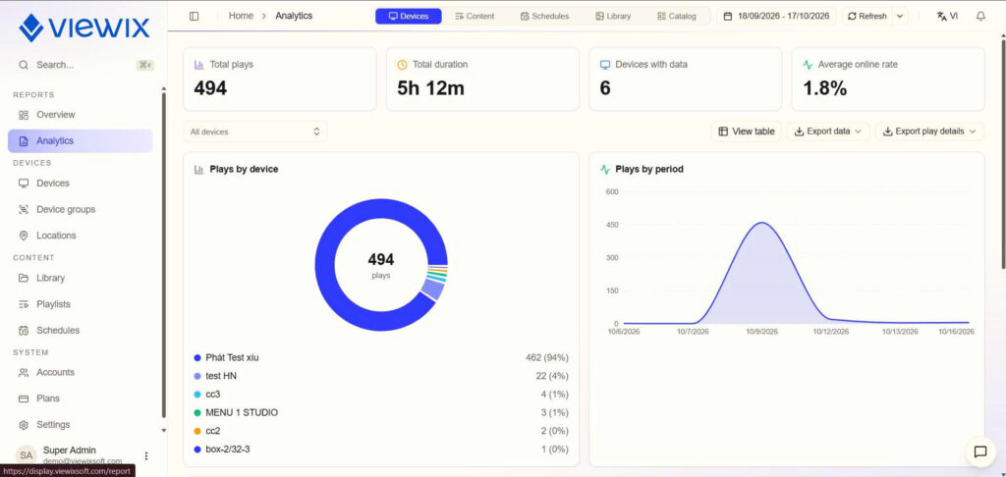This screenshot has width=1006, height=477.
Task: Open Settings in the sidebar
Action: coord(81,425)
